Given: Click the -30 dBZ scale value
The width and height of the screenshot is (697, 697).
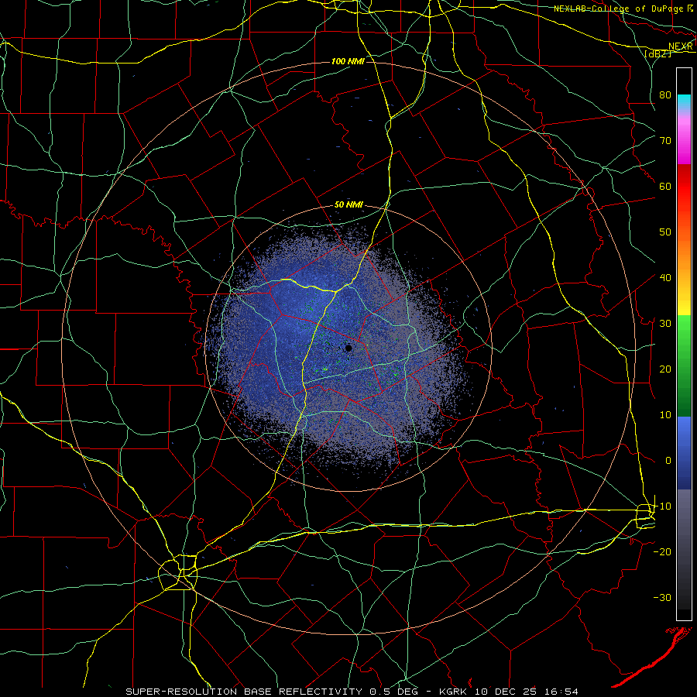Looking at the screenshot, I should [x=662, y=597].
